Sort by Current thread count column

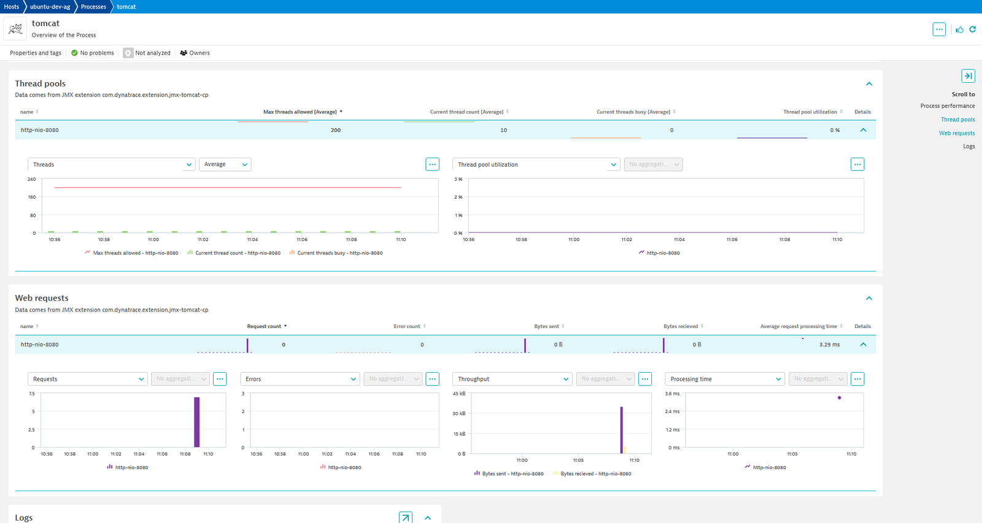click(x=470, y=112)
